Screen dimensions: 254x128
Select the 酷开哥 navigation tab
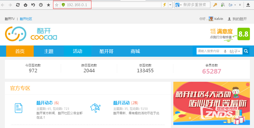[x=106, y=51]
